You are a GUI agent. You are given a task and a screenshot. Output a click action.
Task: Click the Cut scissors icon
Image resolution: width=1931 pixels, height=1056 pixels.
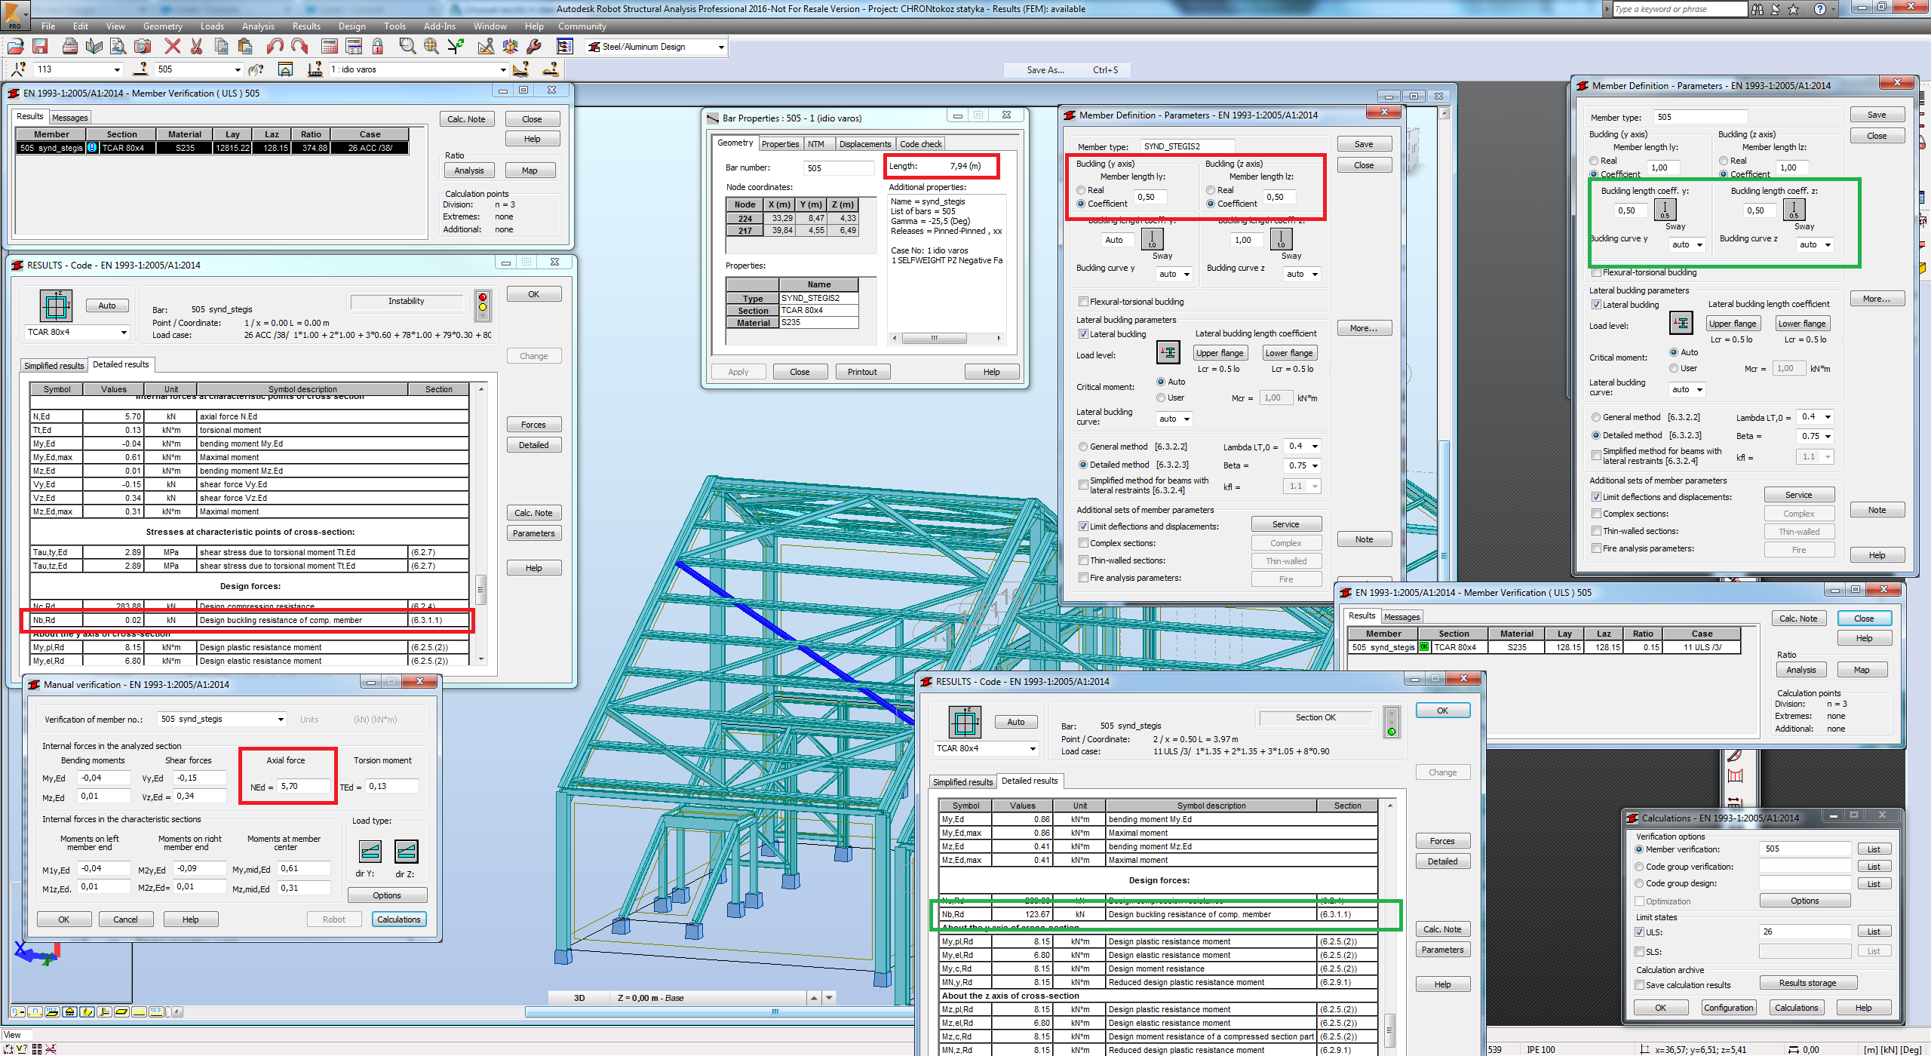point(197,47)
